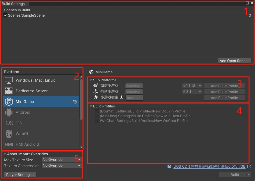Open the v0.1.18 version dropdown
Image resolution: width=255 pixels, height=181 pixels.
(192, 86)
